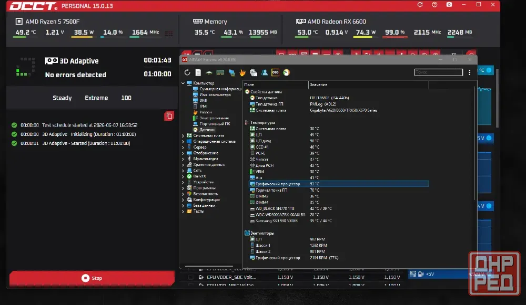Select the WD_BLACK SN770 1TB row

tap(338, 208)
